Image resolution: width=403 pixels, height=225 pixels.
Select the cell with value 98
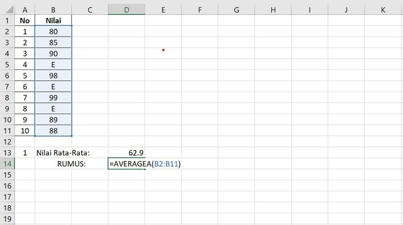click(x=53, y=76)
